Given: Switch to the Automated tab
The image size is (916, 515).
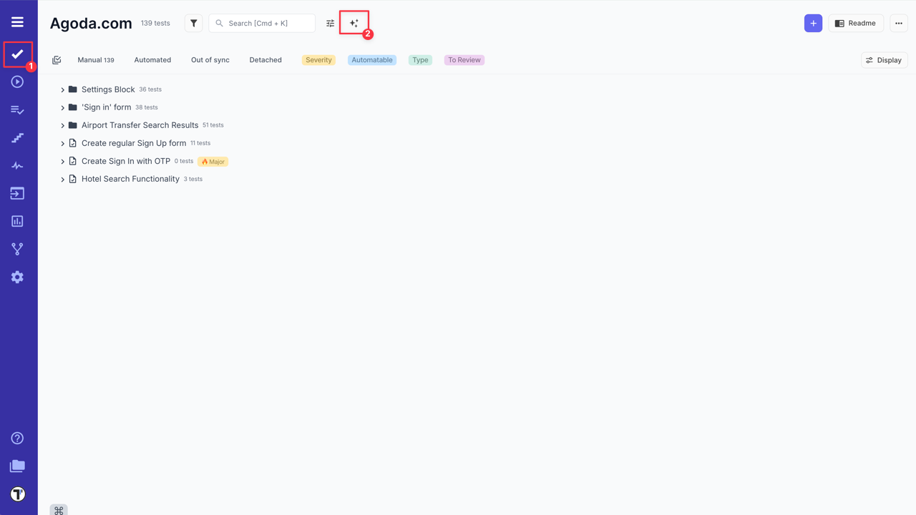Looking at the screenshot, I should click(152, 60).
